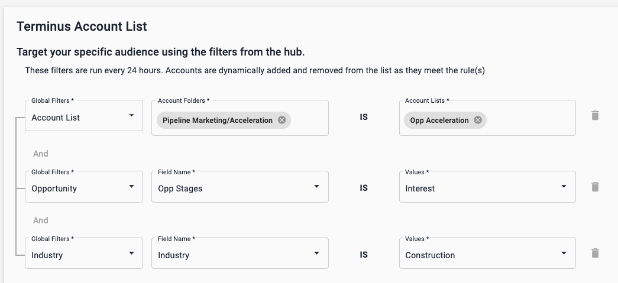Image resolution: width=618 pixels, height=283 pixels.
Task: Click inside the Account Lists field
Action: [x=487, y=118]
